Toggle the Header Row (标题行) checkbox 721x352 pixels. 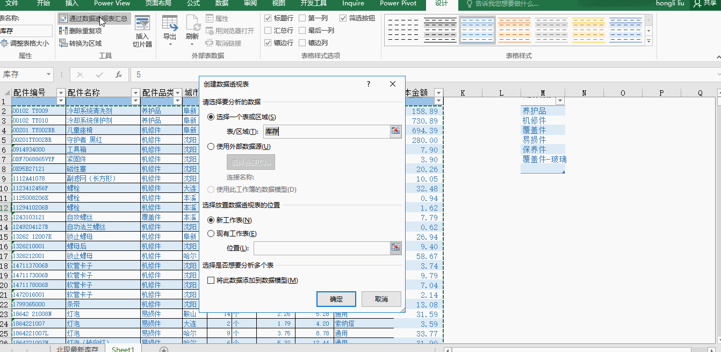pos(268,18)
